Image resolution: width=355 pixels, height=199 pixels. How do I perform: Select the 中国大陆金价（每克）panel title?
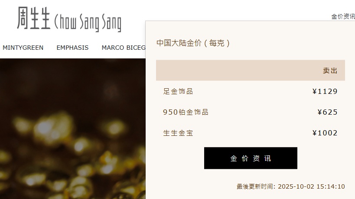tap(193, 43)
